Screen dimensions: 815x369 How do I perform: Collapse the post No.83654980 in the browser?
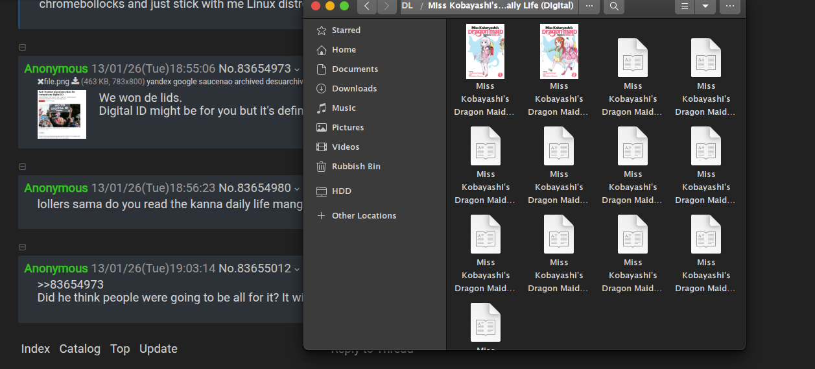point(22,167)
